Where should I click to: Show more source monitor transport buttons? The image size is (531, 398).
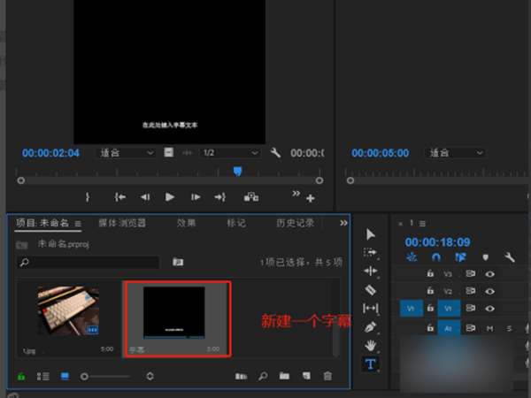point(296,193)
